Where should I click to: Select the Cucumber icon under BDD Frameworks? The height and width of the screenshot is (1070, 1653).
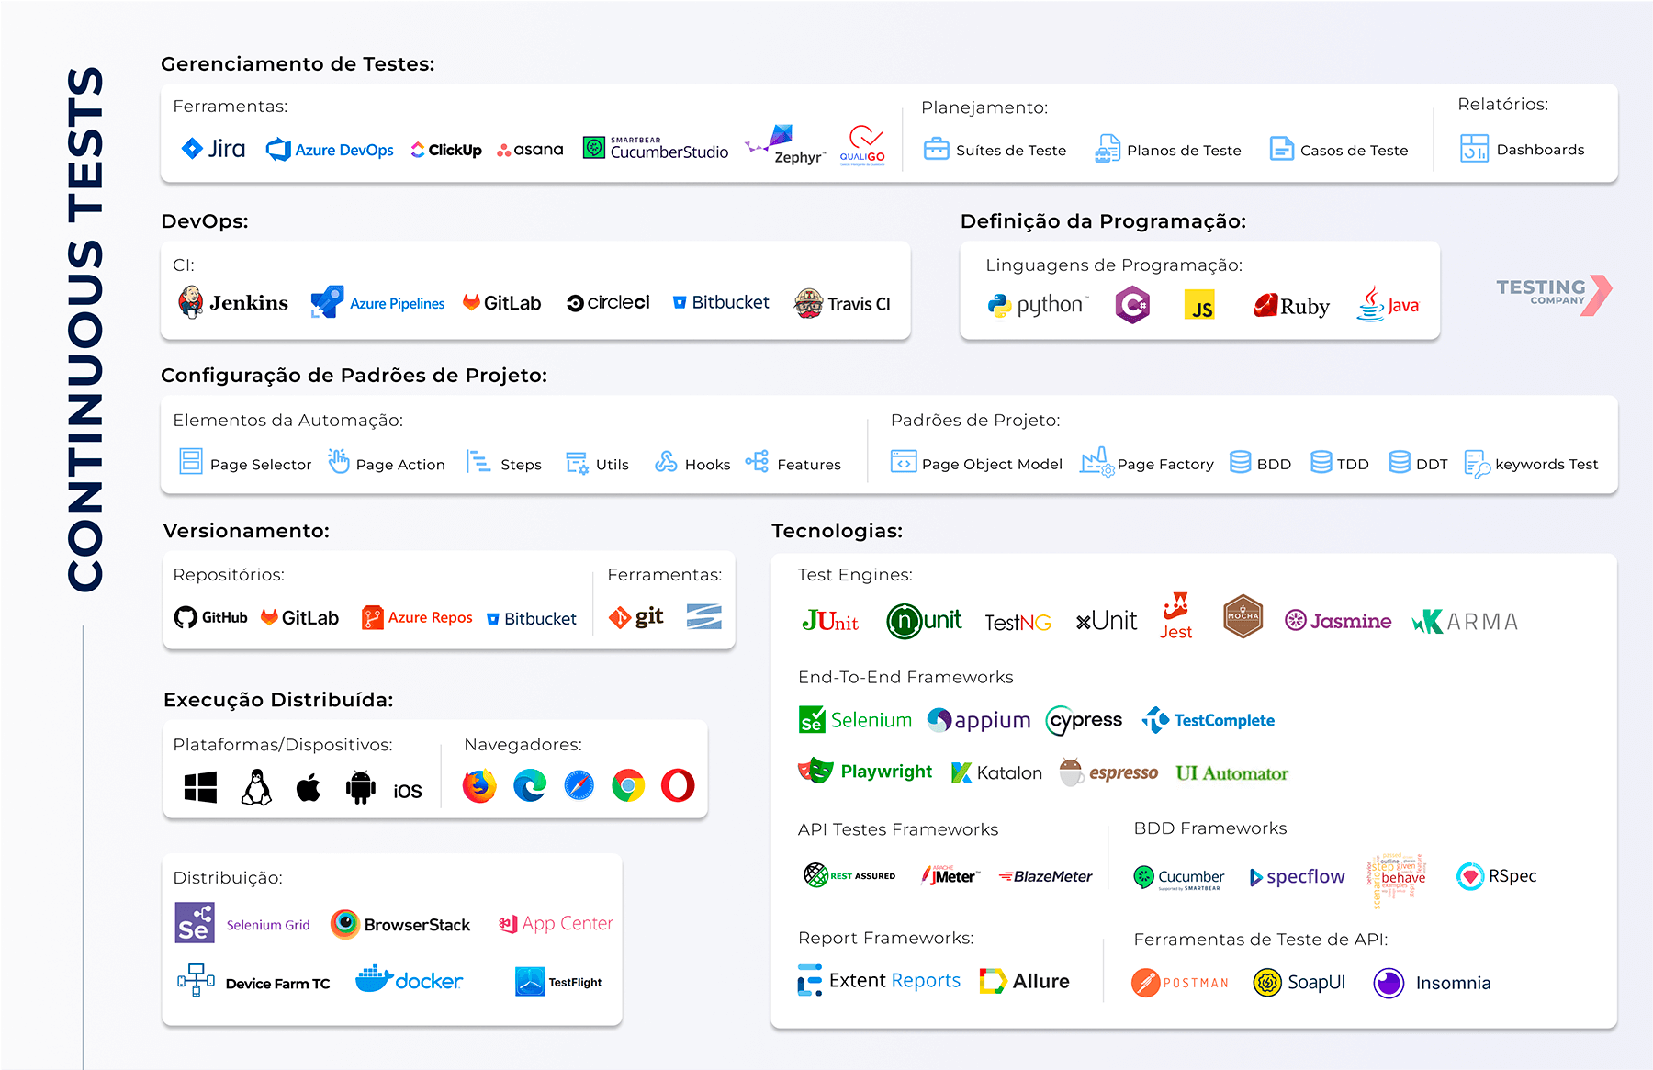pyautogui.click(x=1145, y=876)
